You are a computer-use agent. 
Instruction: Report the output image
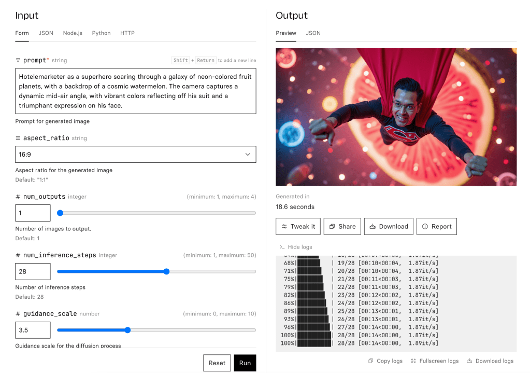coord(437,226)
